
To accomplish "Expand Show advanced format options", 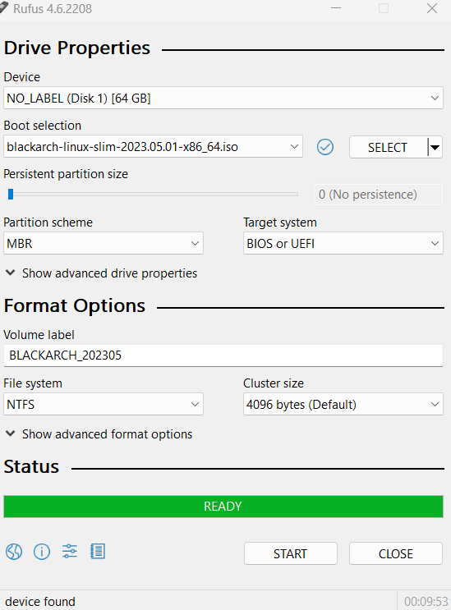I will click(99, 433).
